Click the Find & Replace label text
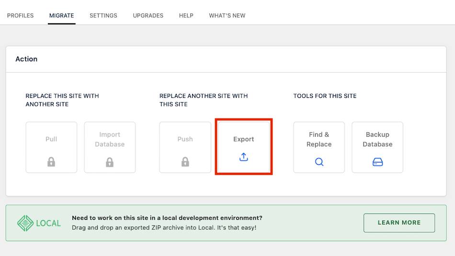The height and width of the screenshot is (256, 455). point(319,139)
